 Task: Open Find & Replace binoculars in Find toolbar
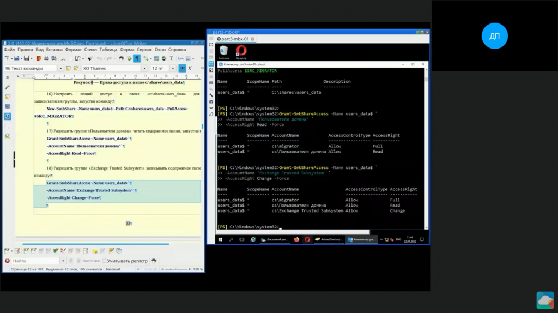click(154, 261)
